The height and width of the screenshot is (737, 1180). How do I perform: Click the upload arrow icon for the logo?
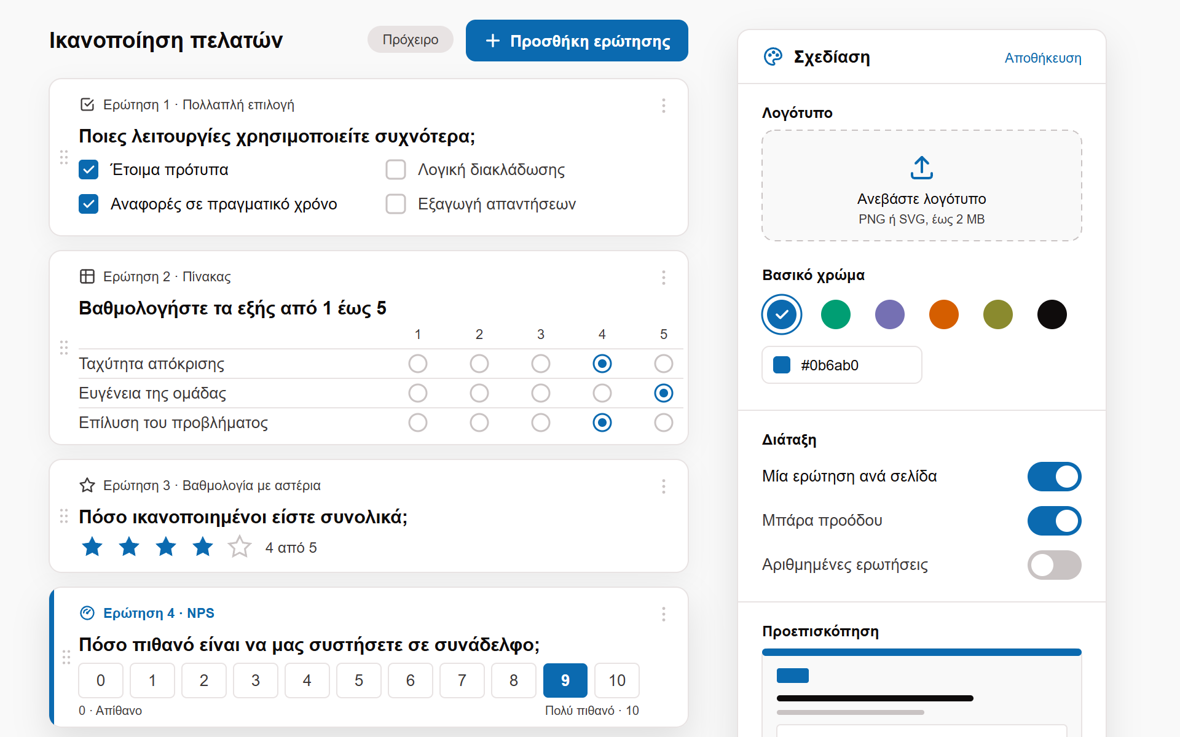pos(922,168)
